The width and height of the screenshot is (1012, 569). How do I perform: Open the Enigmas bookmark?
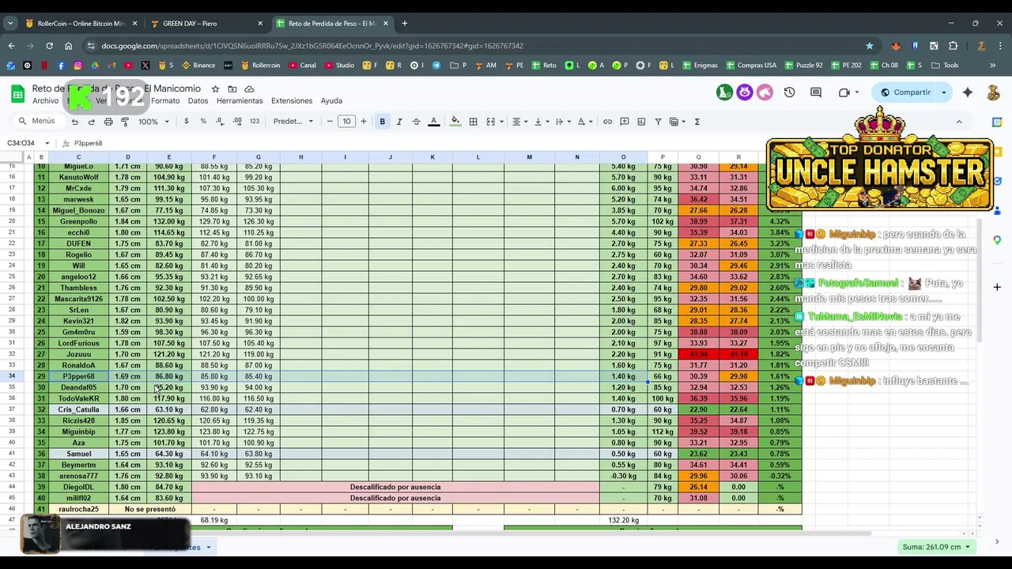point(700,66)
